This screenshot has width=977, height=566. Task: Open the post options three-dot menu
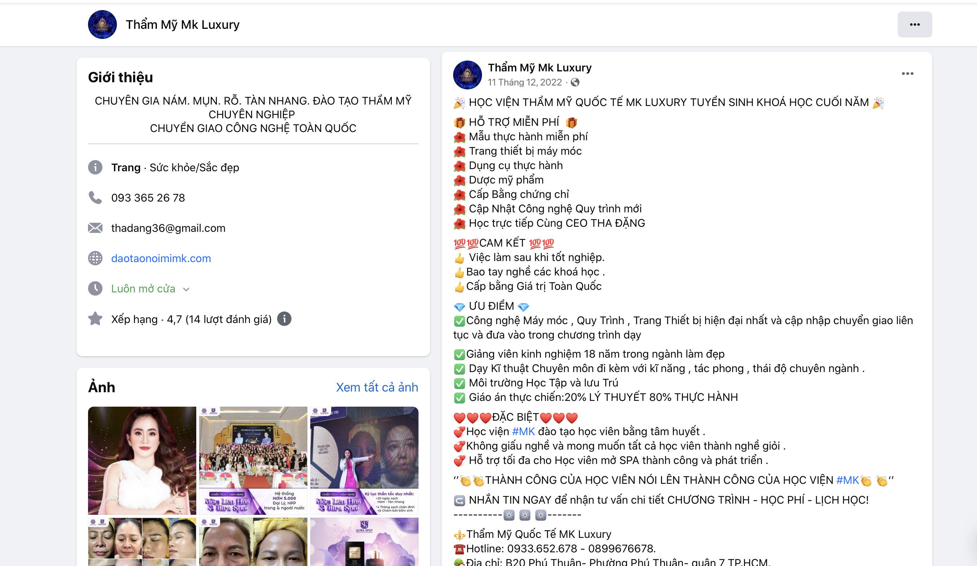tap(907, 74)
